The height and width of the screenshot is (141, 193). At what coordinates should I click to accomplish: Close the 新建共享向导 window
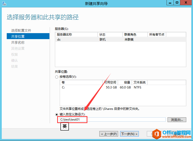[x=186, y=2]
